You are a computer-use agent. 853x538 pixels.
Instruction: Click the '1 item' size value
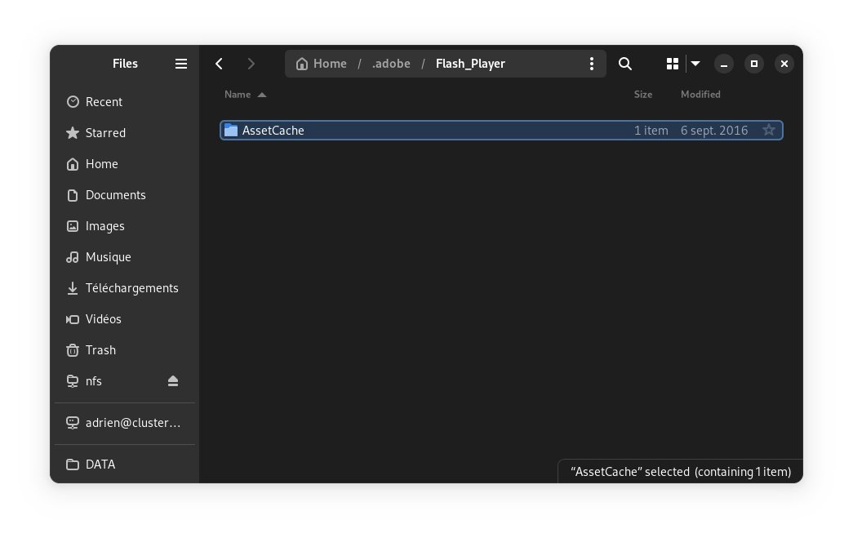click(651, 130)
